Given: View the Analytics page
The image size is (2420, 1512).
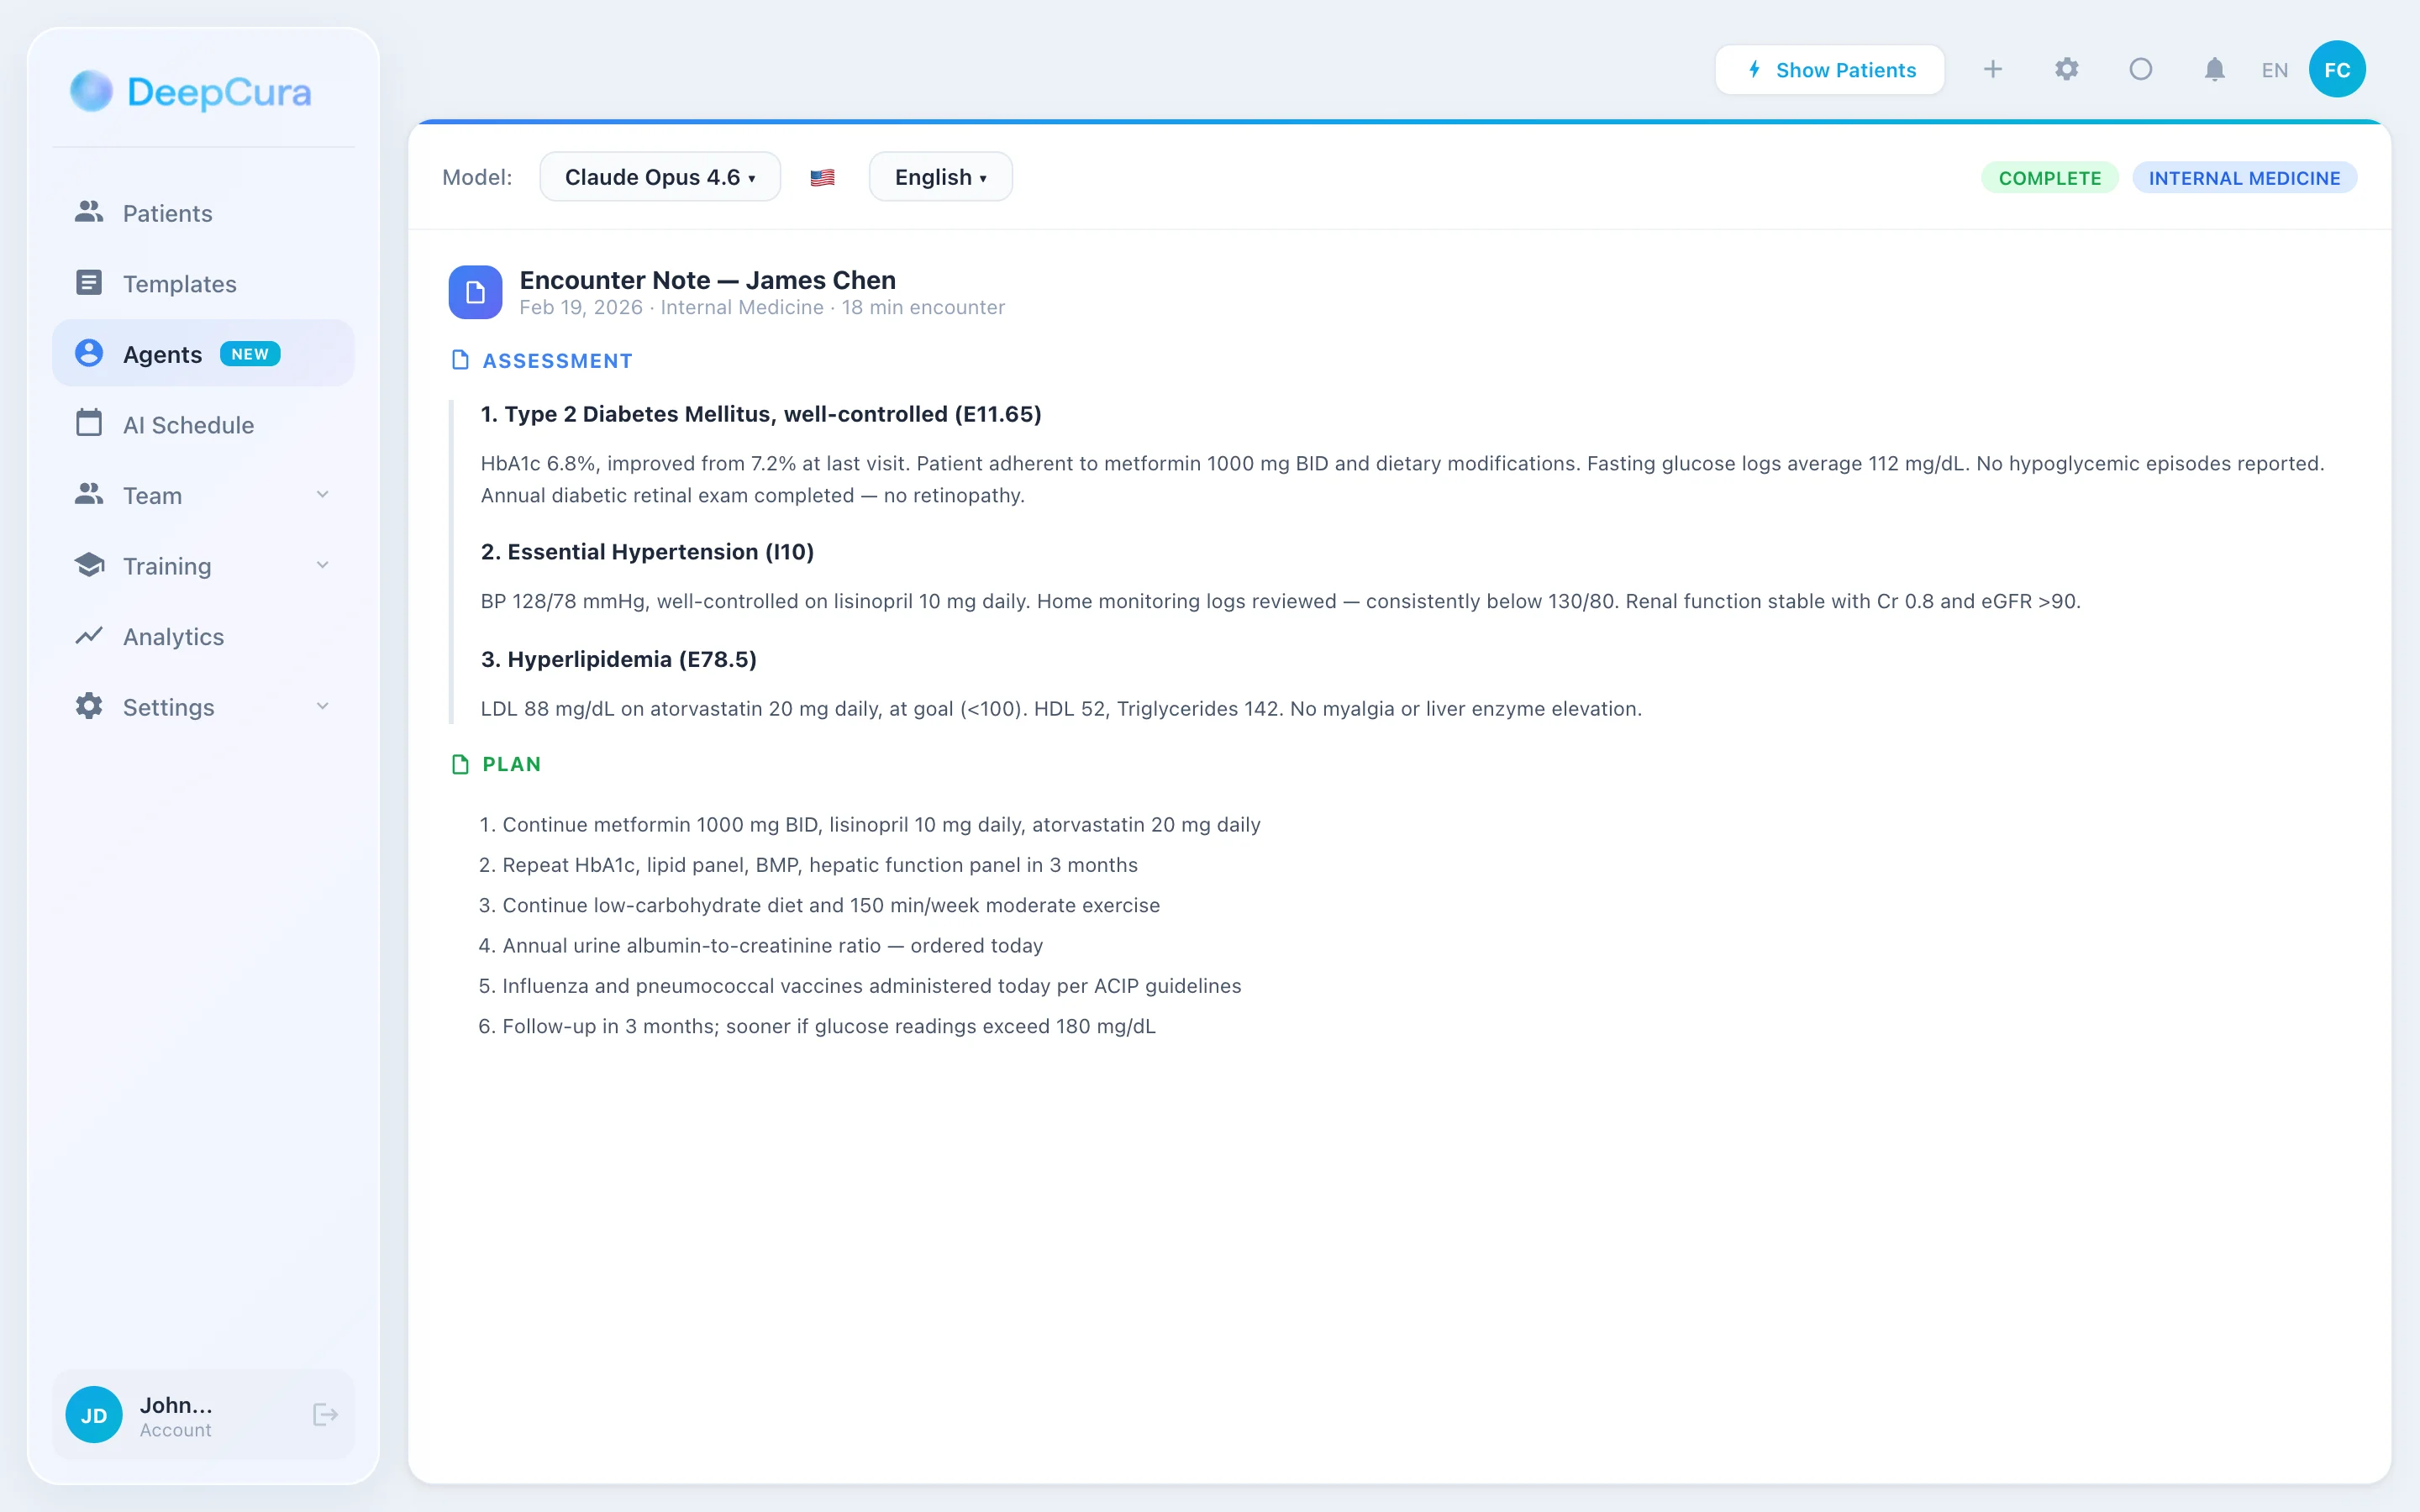Looking at the screenshot, I should click(x=173, y=636).
